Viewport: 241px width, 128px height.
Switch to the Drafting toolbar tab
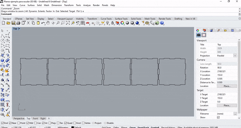(x=178, y=19)
